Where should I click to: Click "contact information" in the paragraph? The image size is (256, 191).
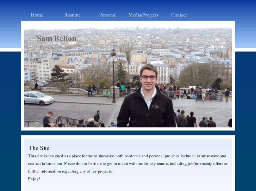45,164
